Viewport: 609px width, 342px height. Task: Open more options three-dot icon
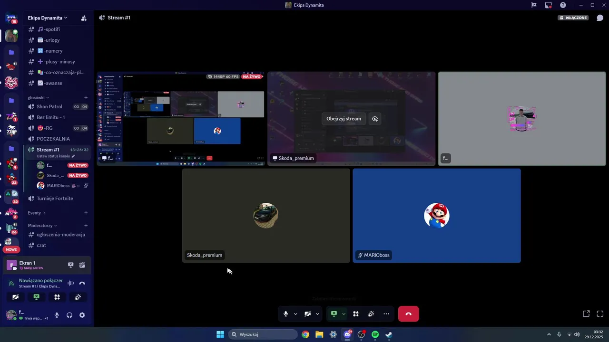coord(386,314)
